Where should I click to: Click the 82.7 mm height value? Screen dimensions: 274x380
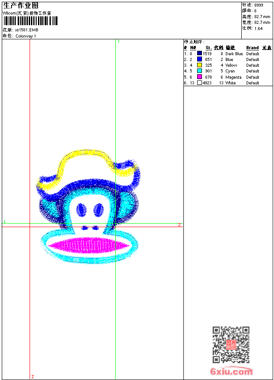[x=262, y=17]
